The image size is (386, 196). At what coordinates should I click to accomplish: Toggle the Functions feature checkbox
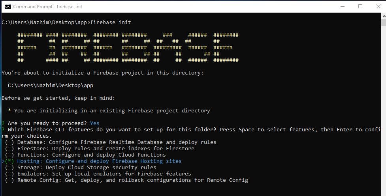pos(9,155)
